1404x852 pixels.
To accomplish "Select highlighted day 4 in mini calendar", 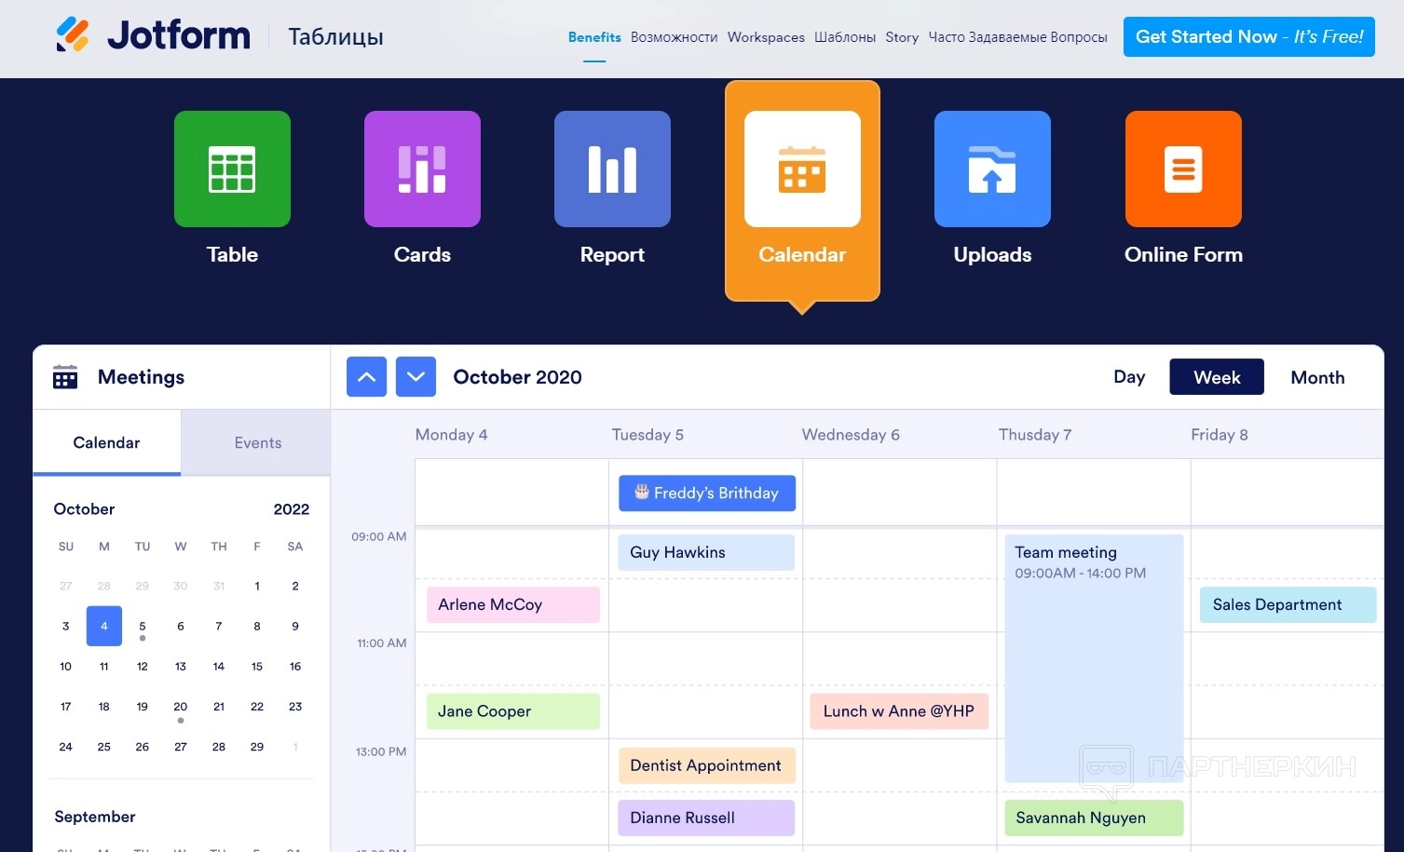I will click(104, 626).
